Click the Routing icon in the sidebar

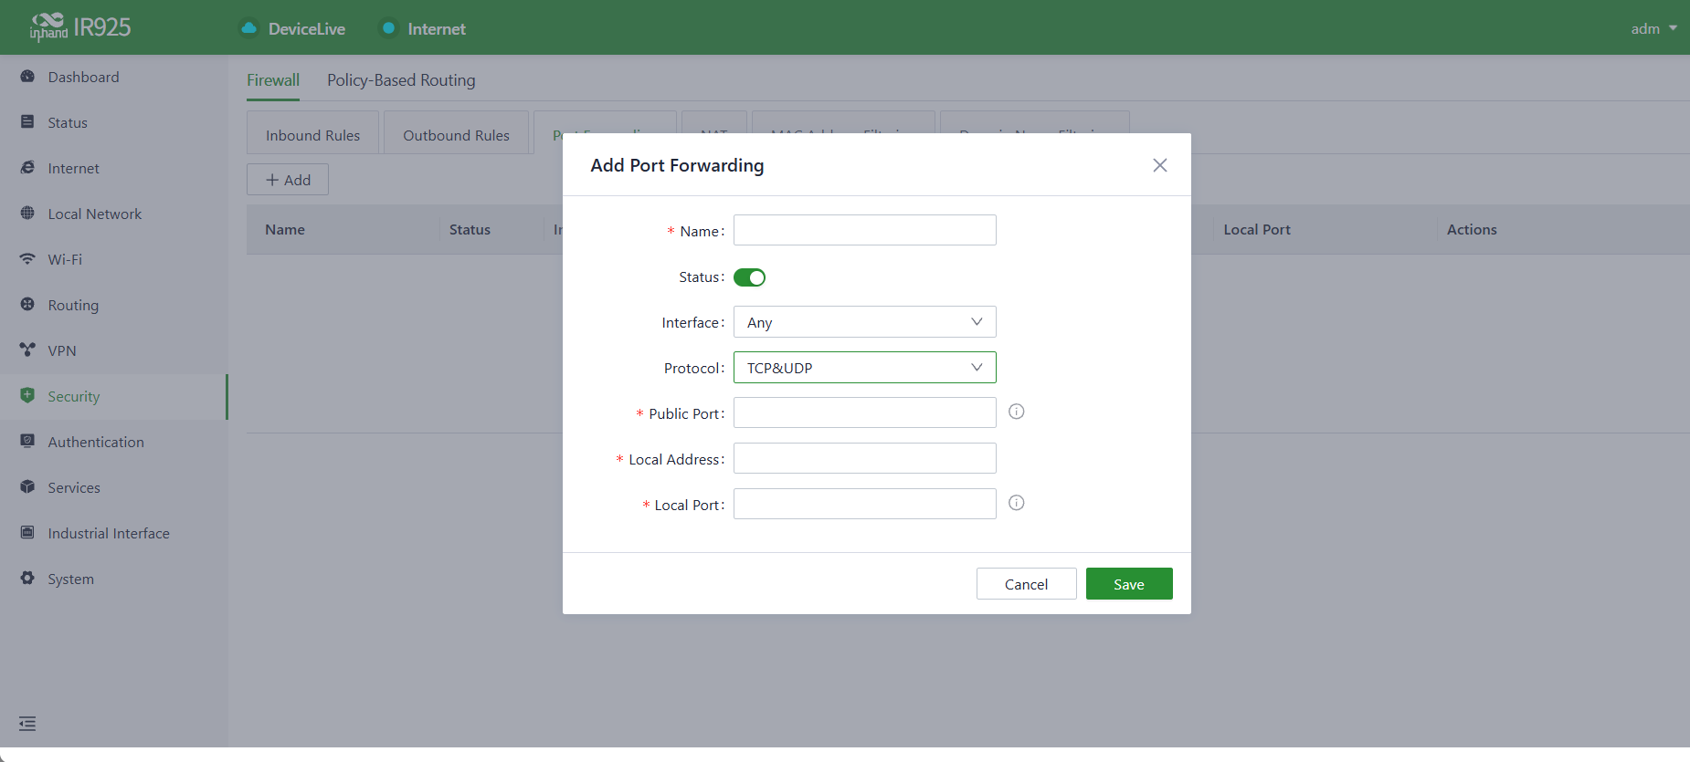pos(27,305)
